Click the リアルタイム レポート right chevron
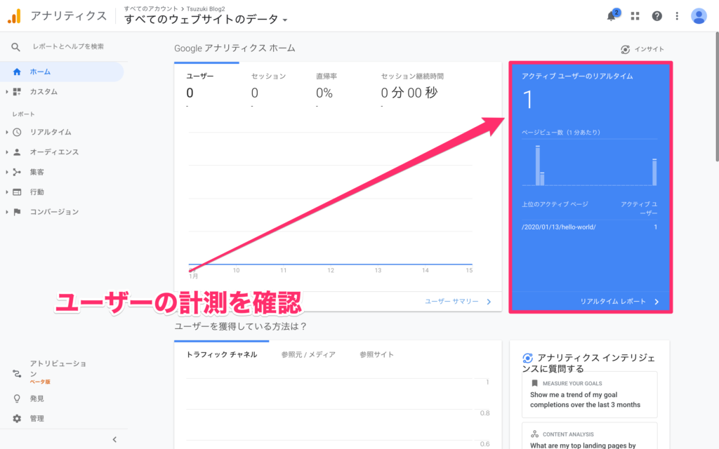The width and height of the screenshot is (719, 449). [657, 302]
